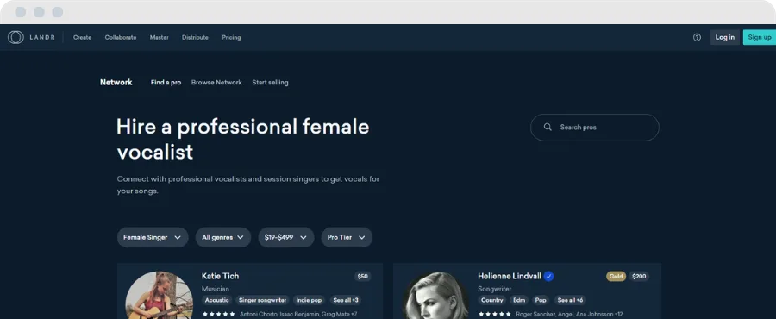Click Helienne Lindvall's profile photo

point(435,295)
